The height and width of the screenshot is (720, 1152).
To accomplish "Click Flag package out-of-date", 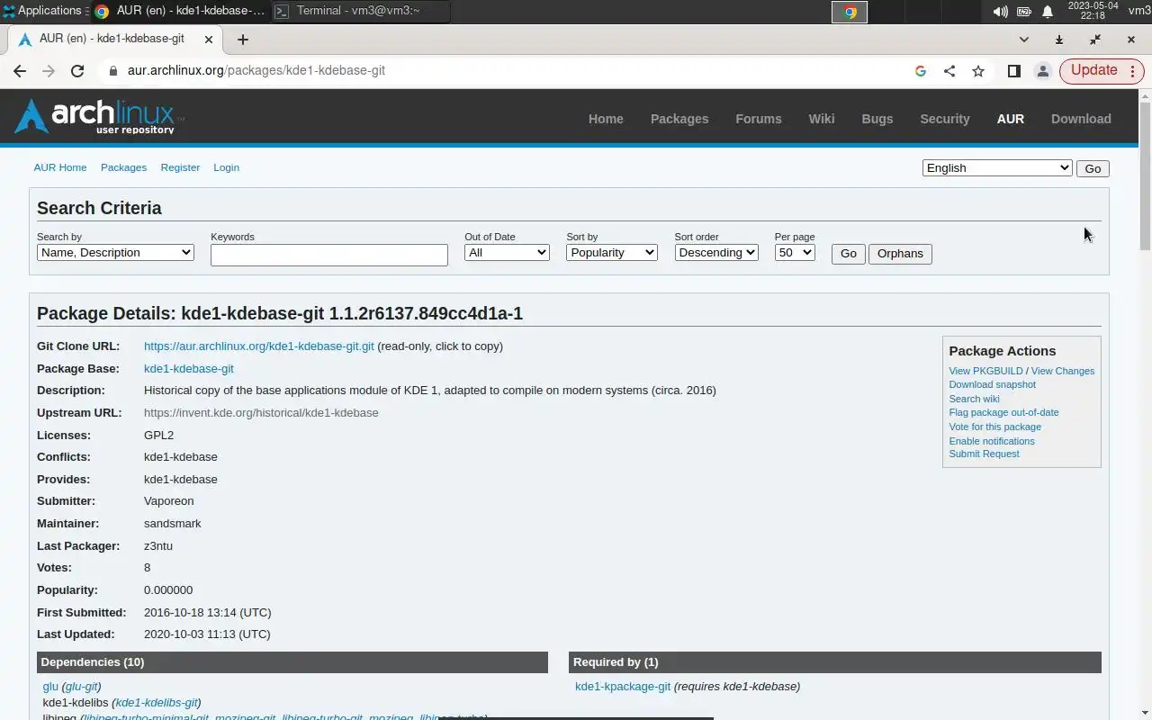I will 1003,412.
